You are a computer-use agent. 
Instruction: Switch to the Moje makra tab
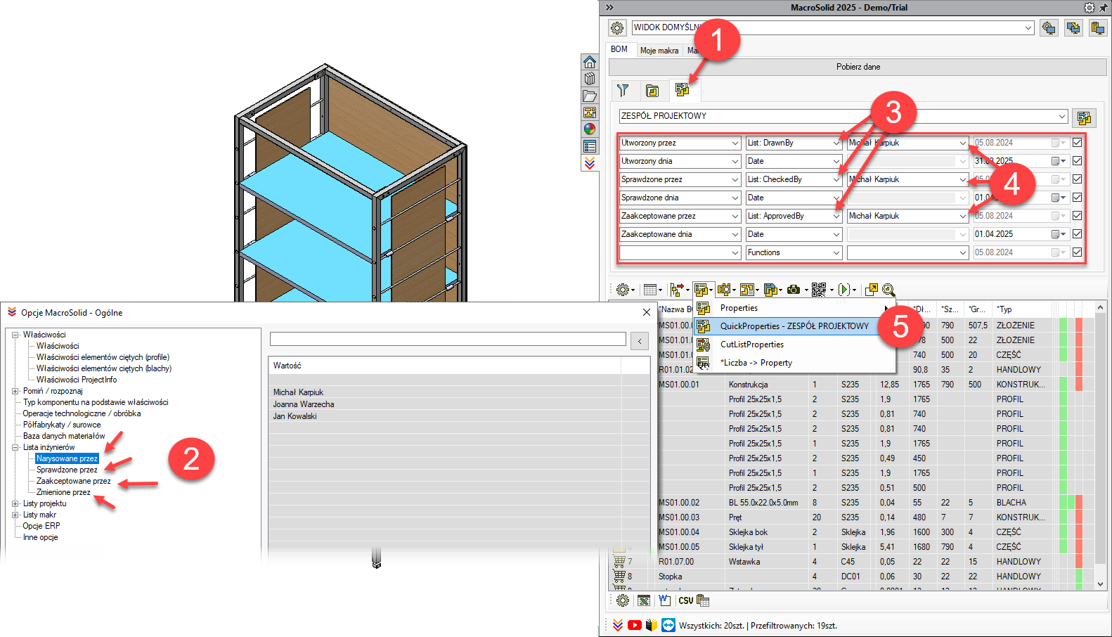point(659,51)
